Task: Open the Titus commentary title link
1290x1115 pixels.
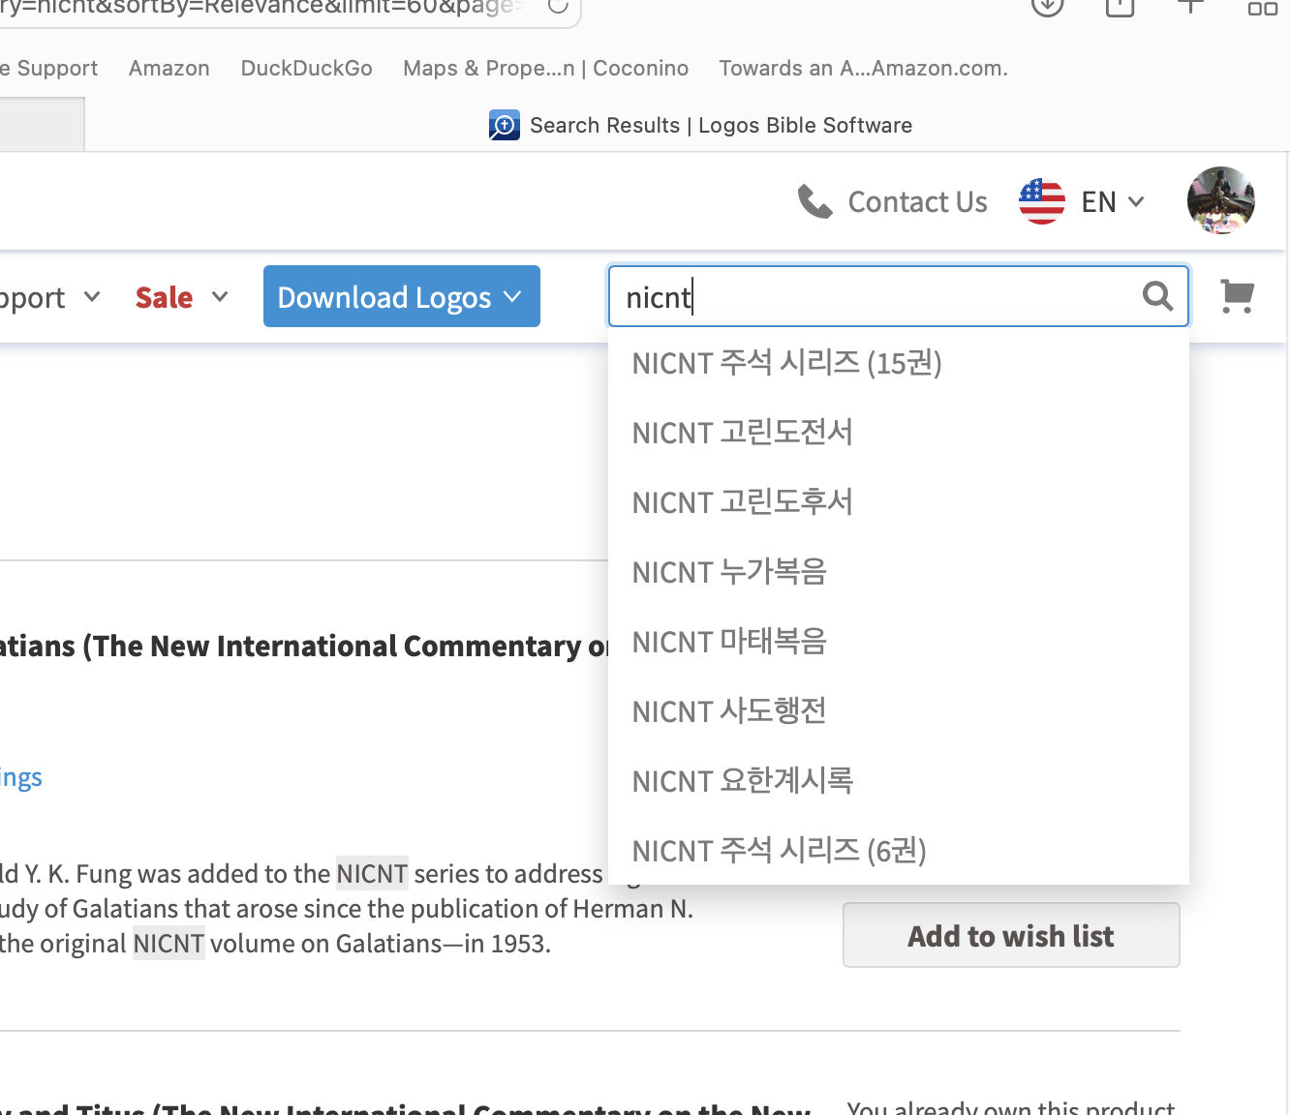Action: click(405, 1108)
